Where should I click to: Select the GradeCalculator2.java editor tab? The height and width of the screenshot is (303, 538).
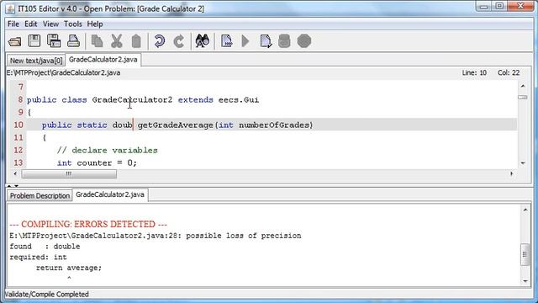pos(103,60)
